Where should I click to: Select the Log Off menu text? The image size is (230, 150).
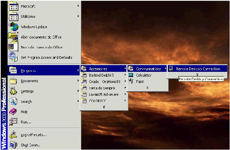pos(33,135)
